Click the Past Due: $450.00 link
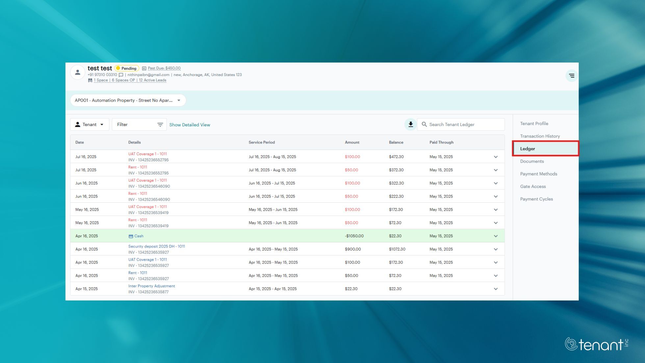This screenshot has height=363, width=645. (164, 68)
